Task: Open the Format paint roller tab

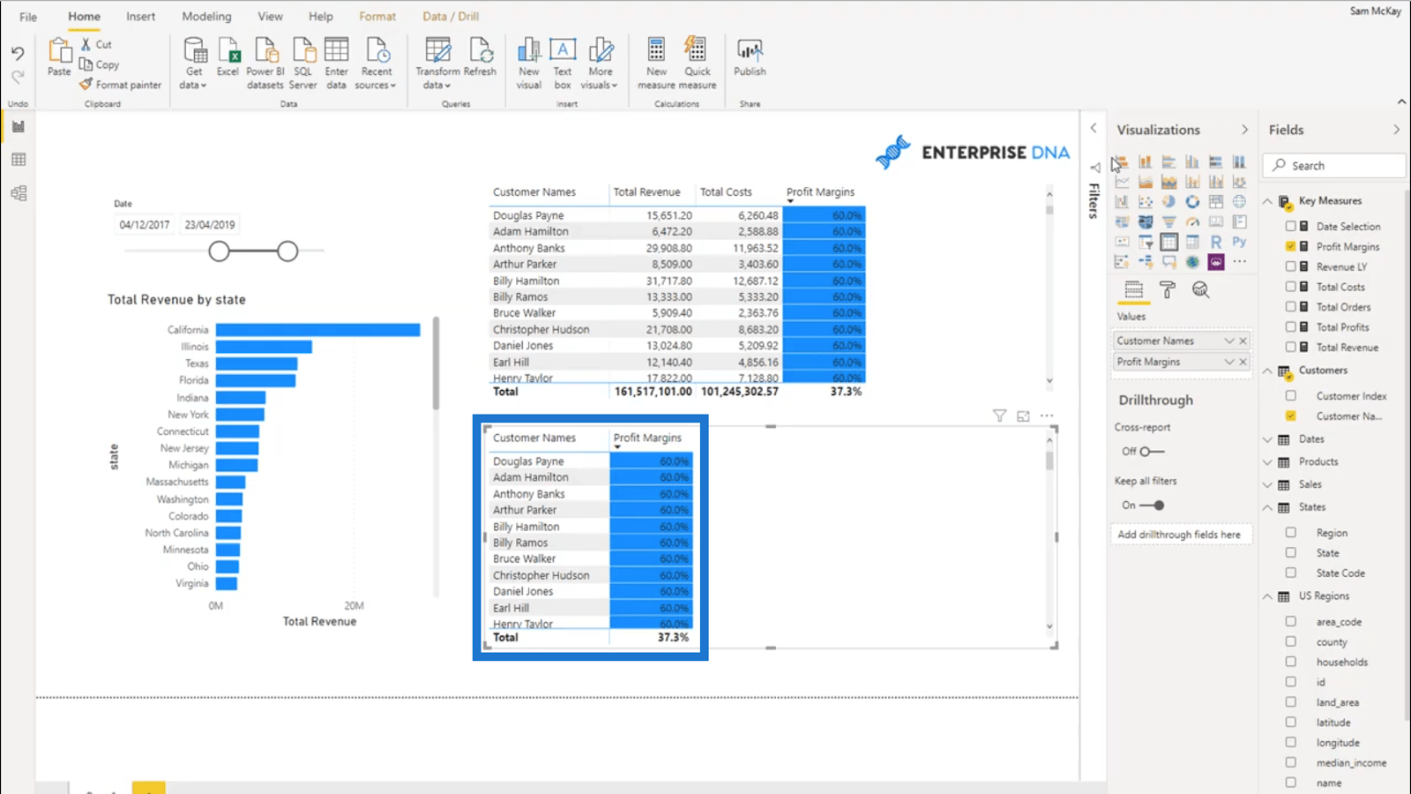Action: [x=1167, y=289]
